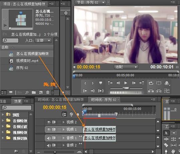Select the Razor tool
Viewport: 180px width, 154px height.
pos(166,145)
